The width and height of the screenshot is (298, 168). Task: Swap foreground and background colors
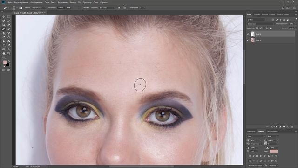[x=9, y=61]
